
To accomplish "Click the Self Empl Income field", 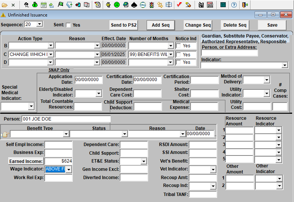I will pos(58,145).
